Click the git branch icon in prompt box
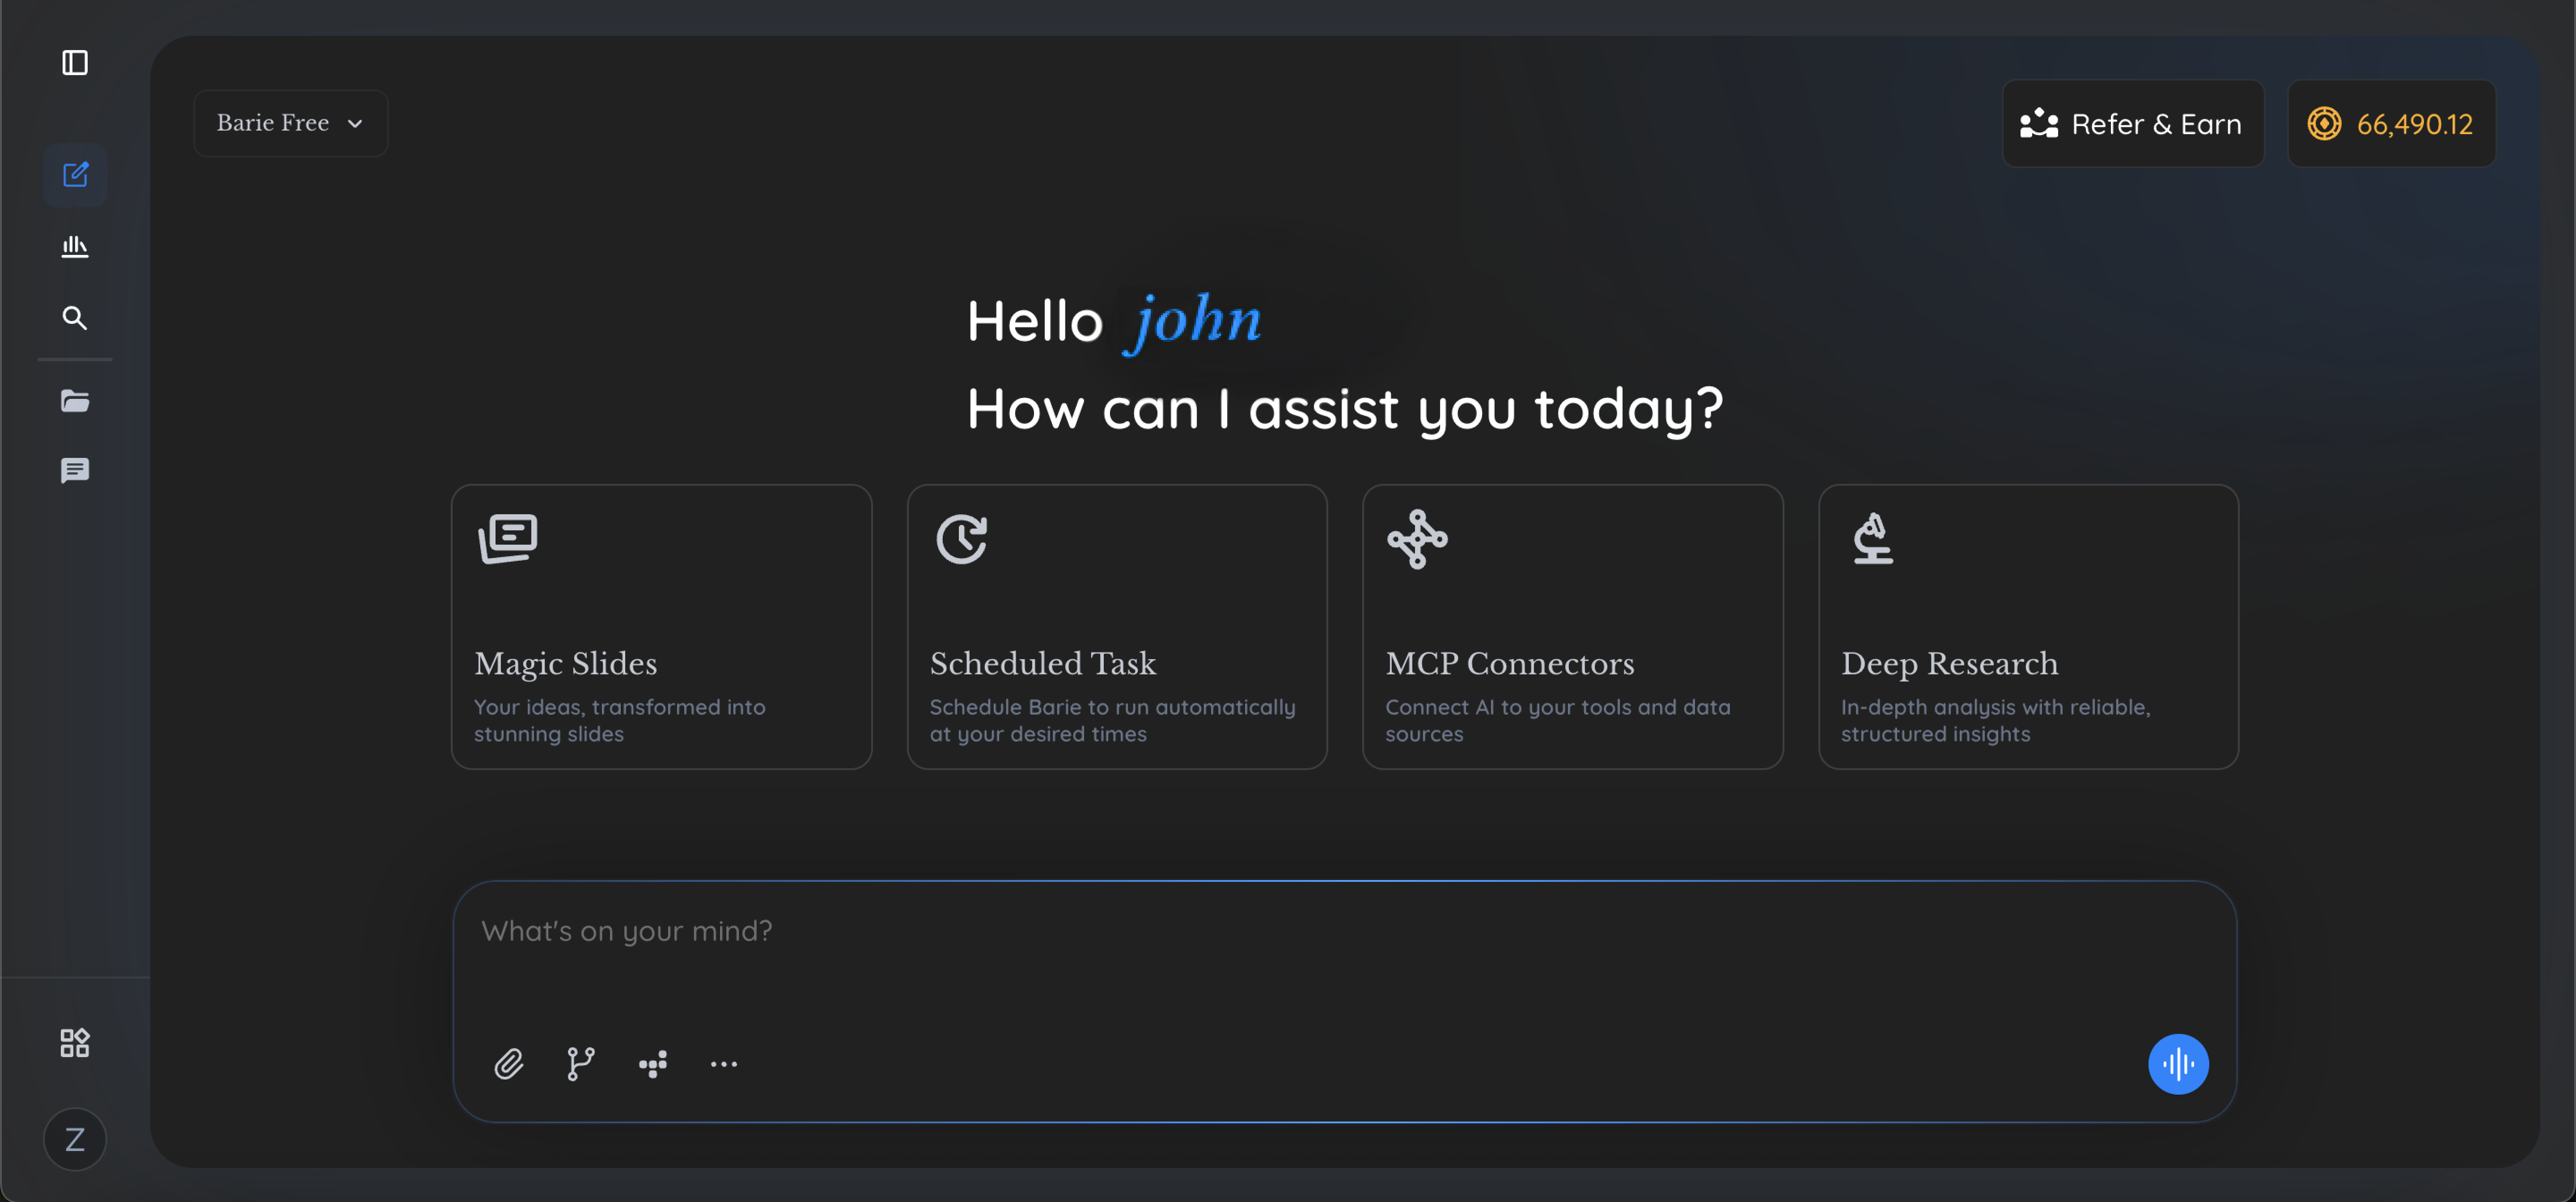 581,1064
